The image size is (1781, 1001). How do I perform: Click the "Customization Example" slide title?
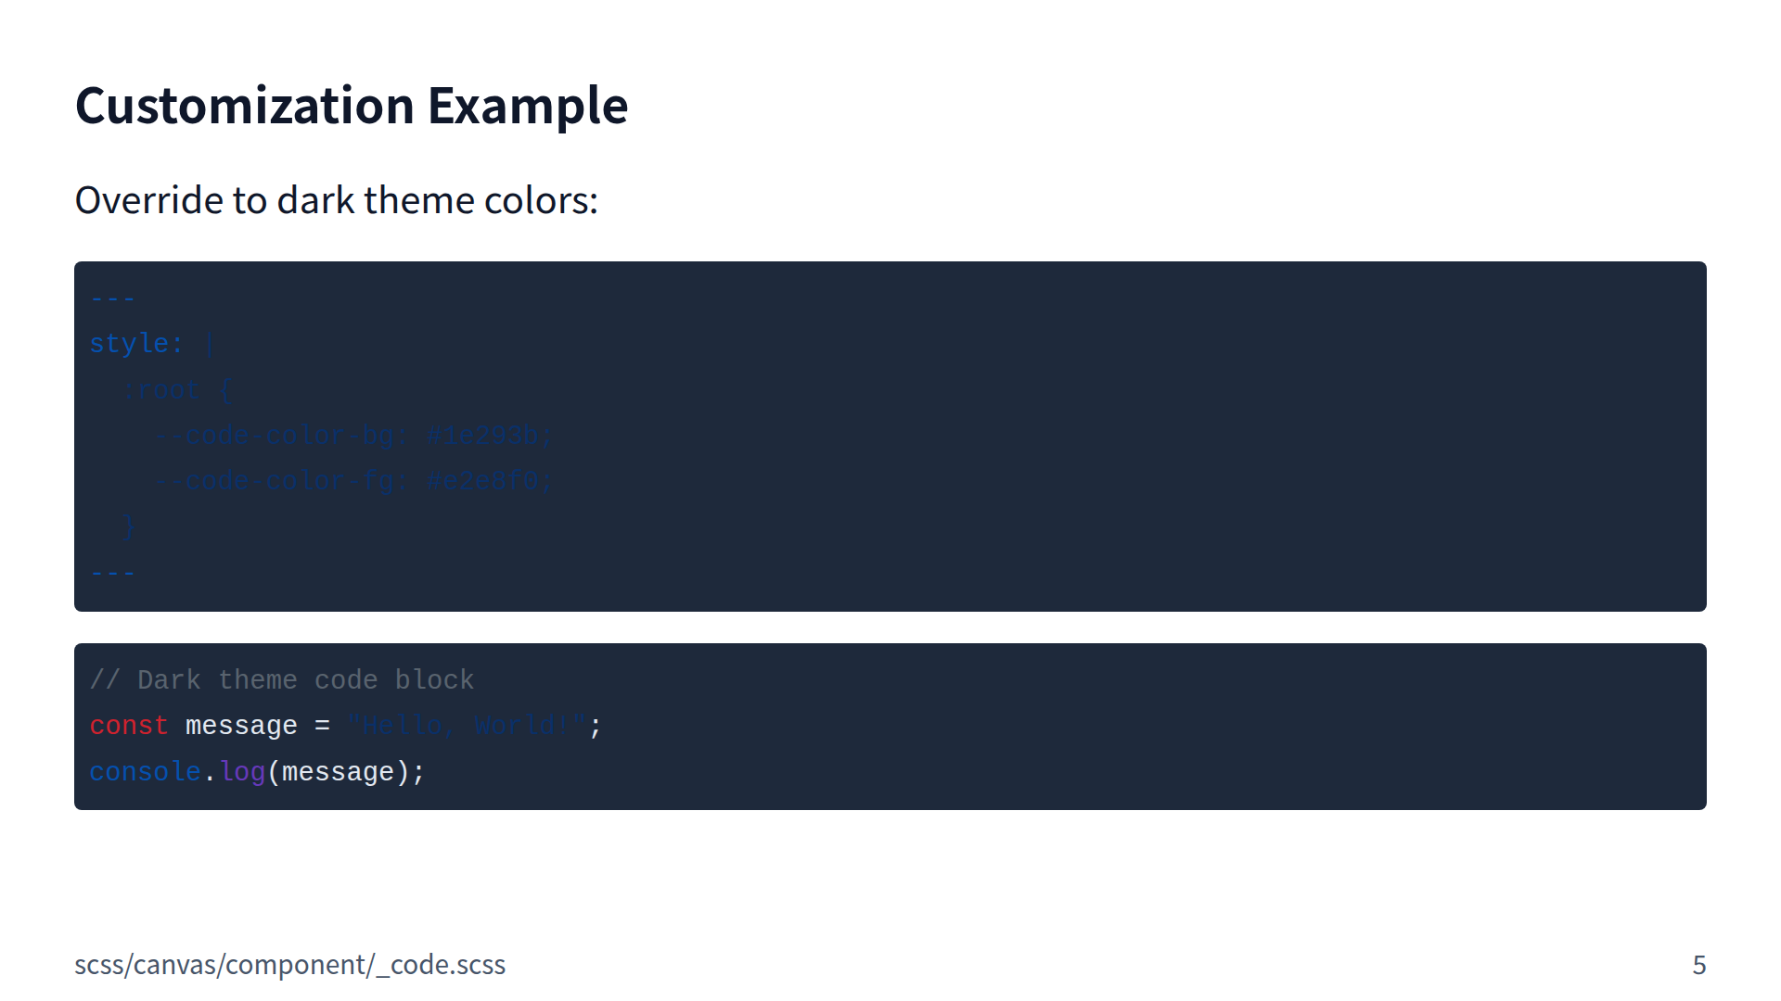point(351,106)
